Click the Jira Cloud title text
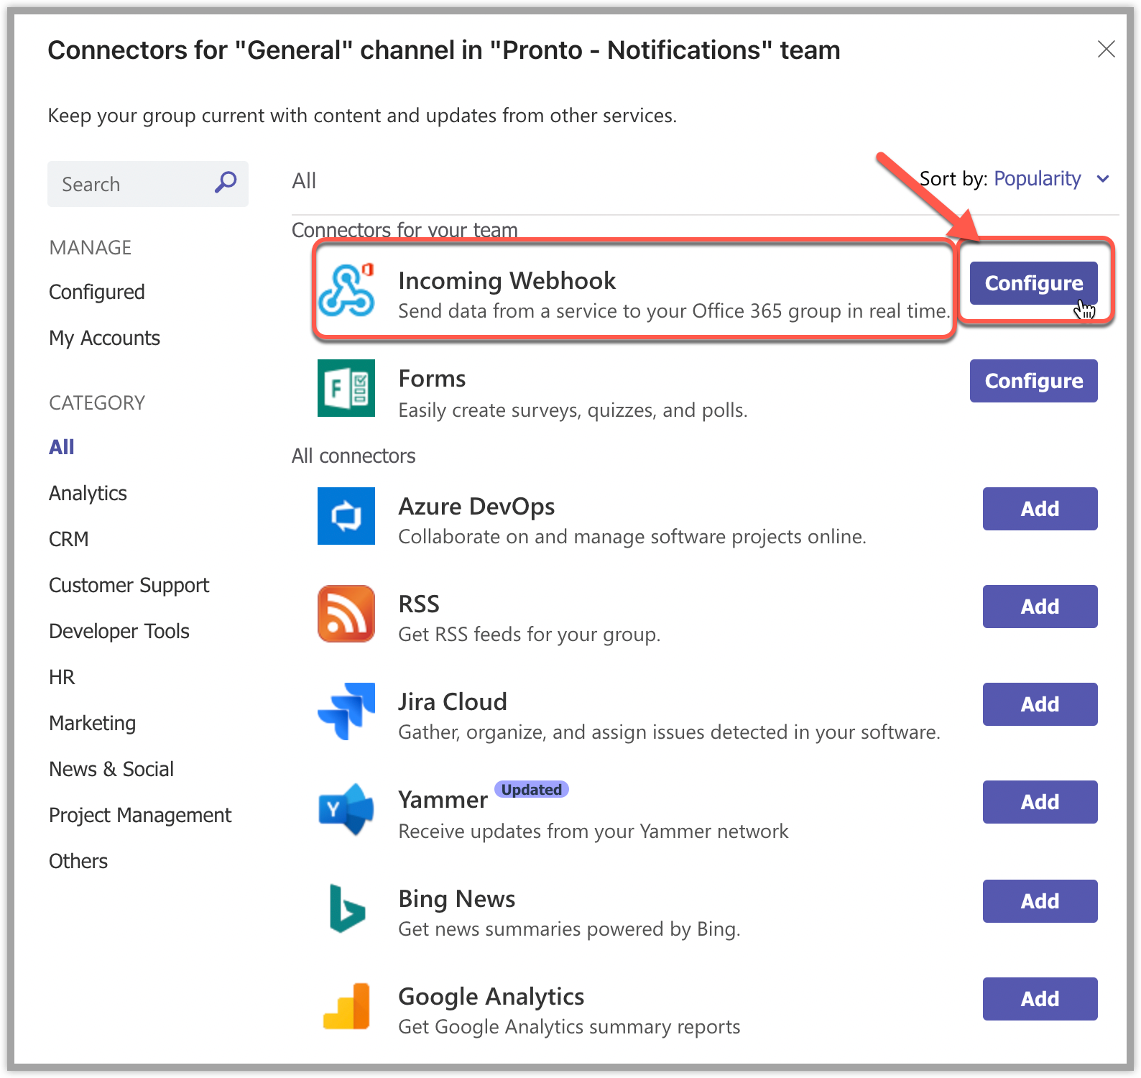 (453, 701)
